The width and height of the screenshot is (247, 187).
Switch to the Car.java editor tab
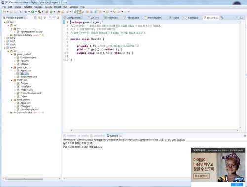point(93,18)
